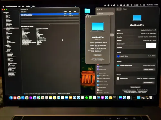This screenshot has width=161, height=120.
Task: Collapse the Hardware section in System Information
Action: pyautogui.click(x=4, y=12)
